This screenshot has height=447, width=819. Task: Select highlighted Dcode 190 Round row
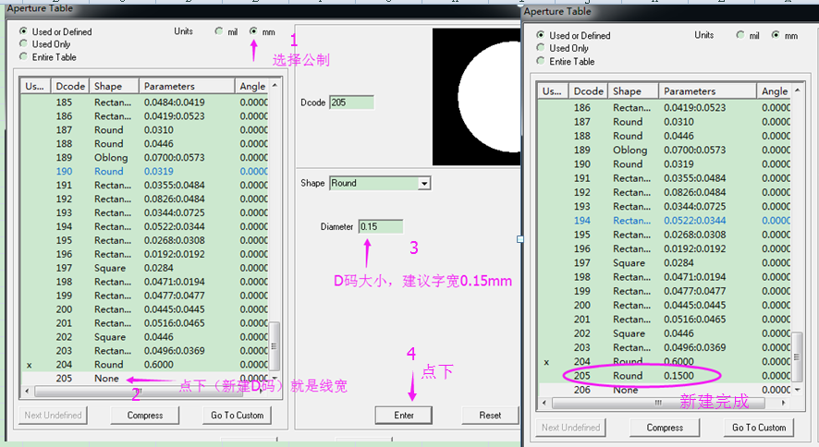(x=109, y=171)
